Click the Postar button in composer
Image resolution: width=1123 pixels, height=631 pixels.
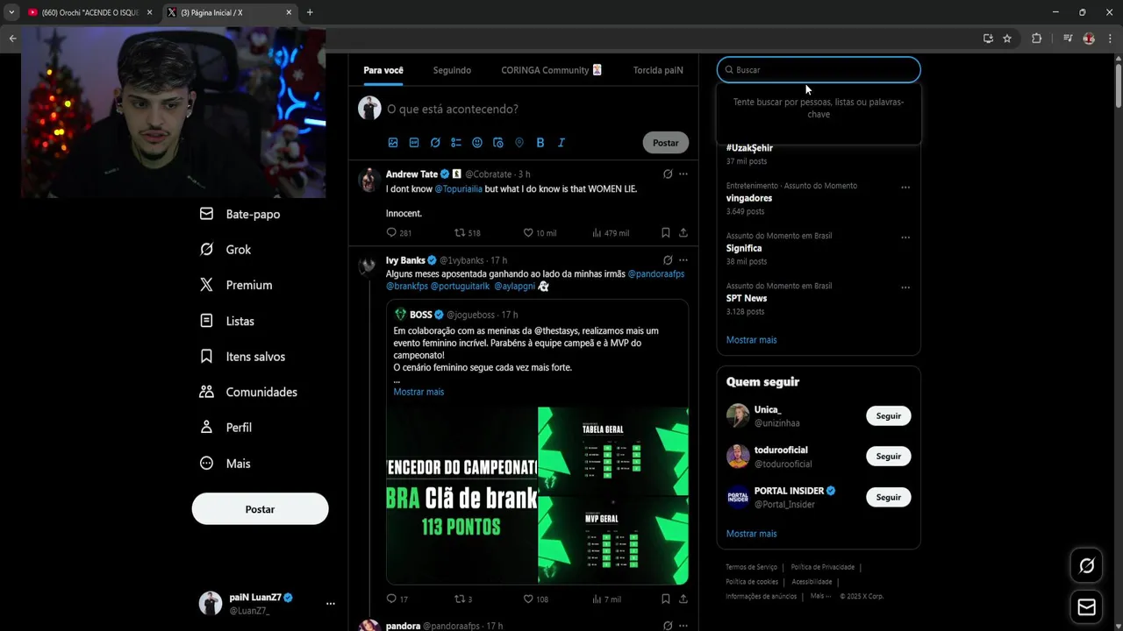pos(665,143)
